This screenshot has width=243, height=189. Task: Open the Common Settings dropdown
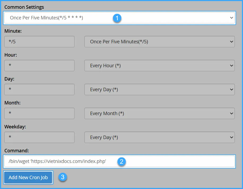click(x=119, y=18)
